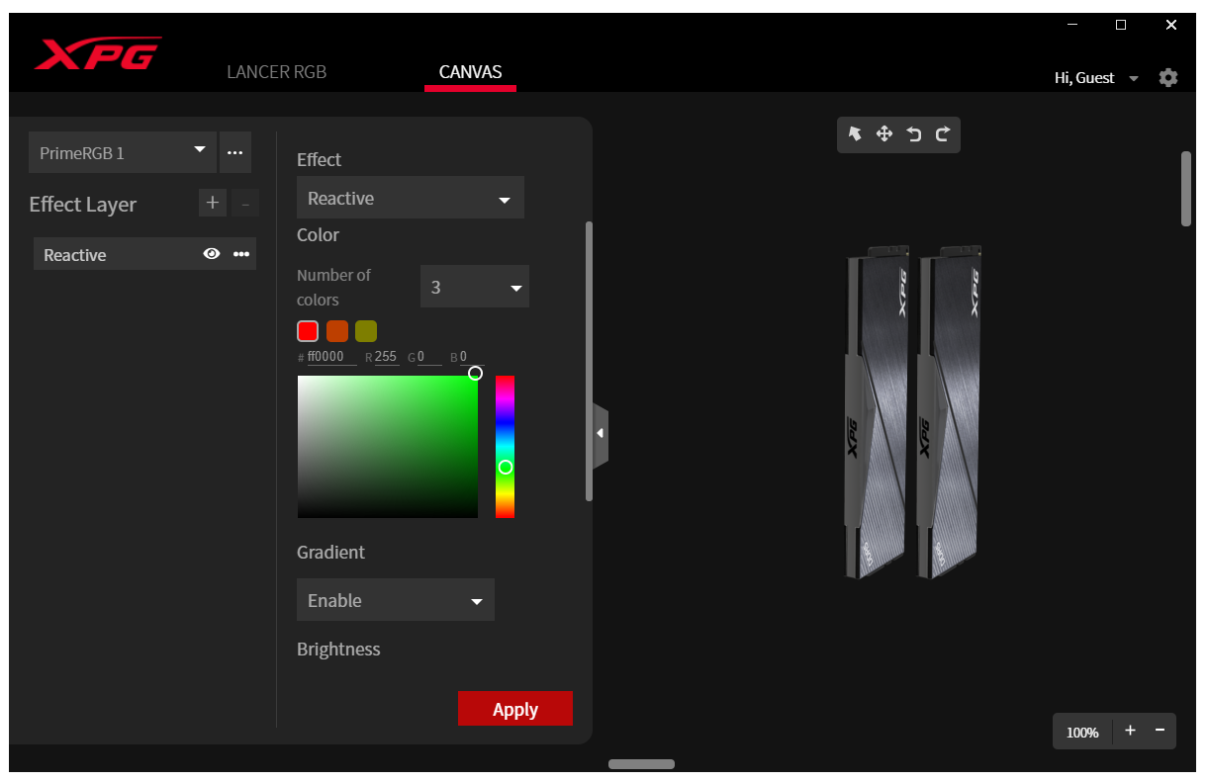This screenshot has height=782, width=1208.
Task: Click the left RAM module on canvas
Action: click(875, 412)
